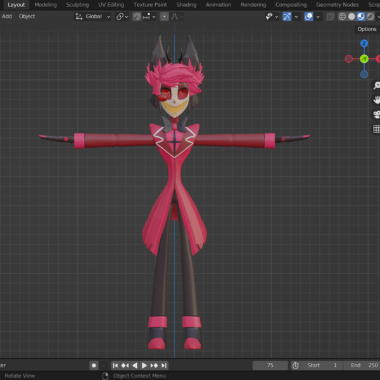The width and height of the screenshot is (380, 380).
Task: Open the Compositing workspace tab
Action: pos(291,4)
